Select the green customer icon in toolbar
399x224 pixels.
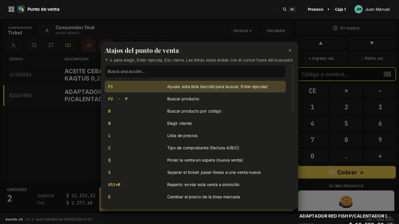coord(13,45)
